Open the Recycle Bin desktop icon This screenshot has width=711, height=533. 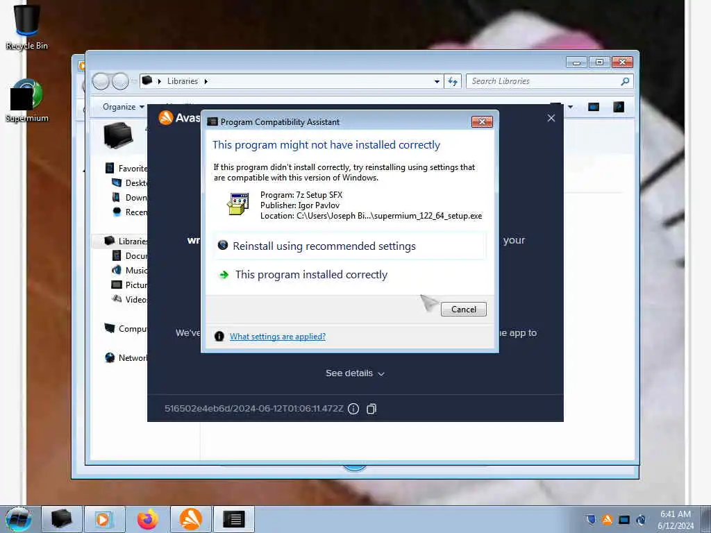point(27,26)
